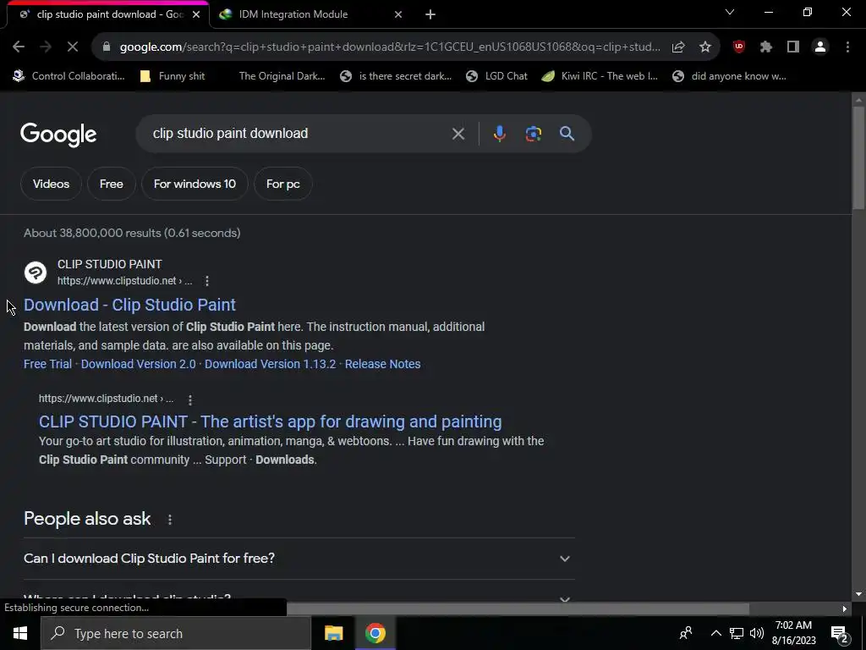Open the taskbar clock and date
Image resolution: width=866 pixels, height=650 pixels.
tap(793, 633)
